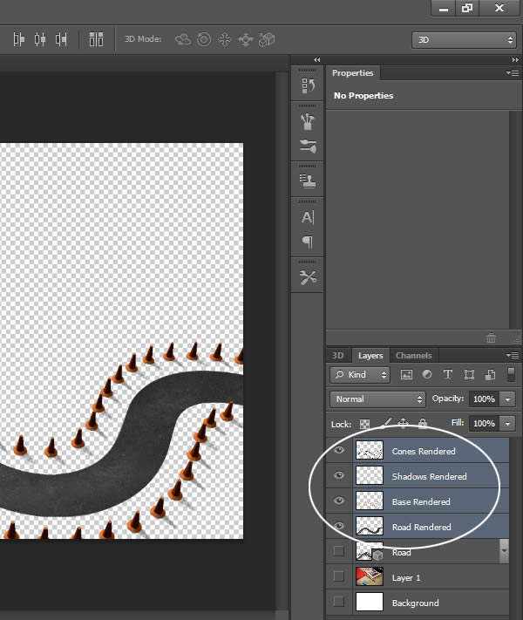
Task: Open the Paragraph panel icon
Action: [308, 242]
